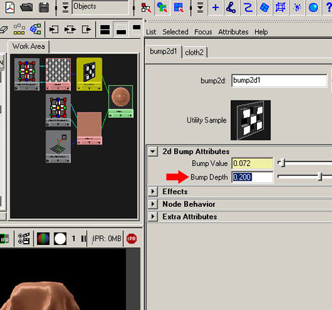Viewport: 332px width, 310px height.
Task: Expand the Effects section
Action: tap(153, 191)
